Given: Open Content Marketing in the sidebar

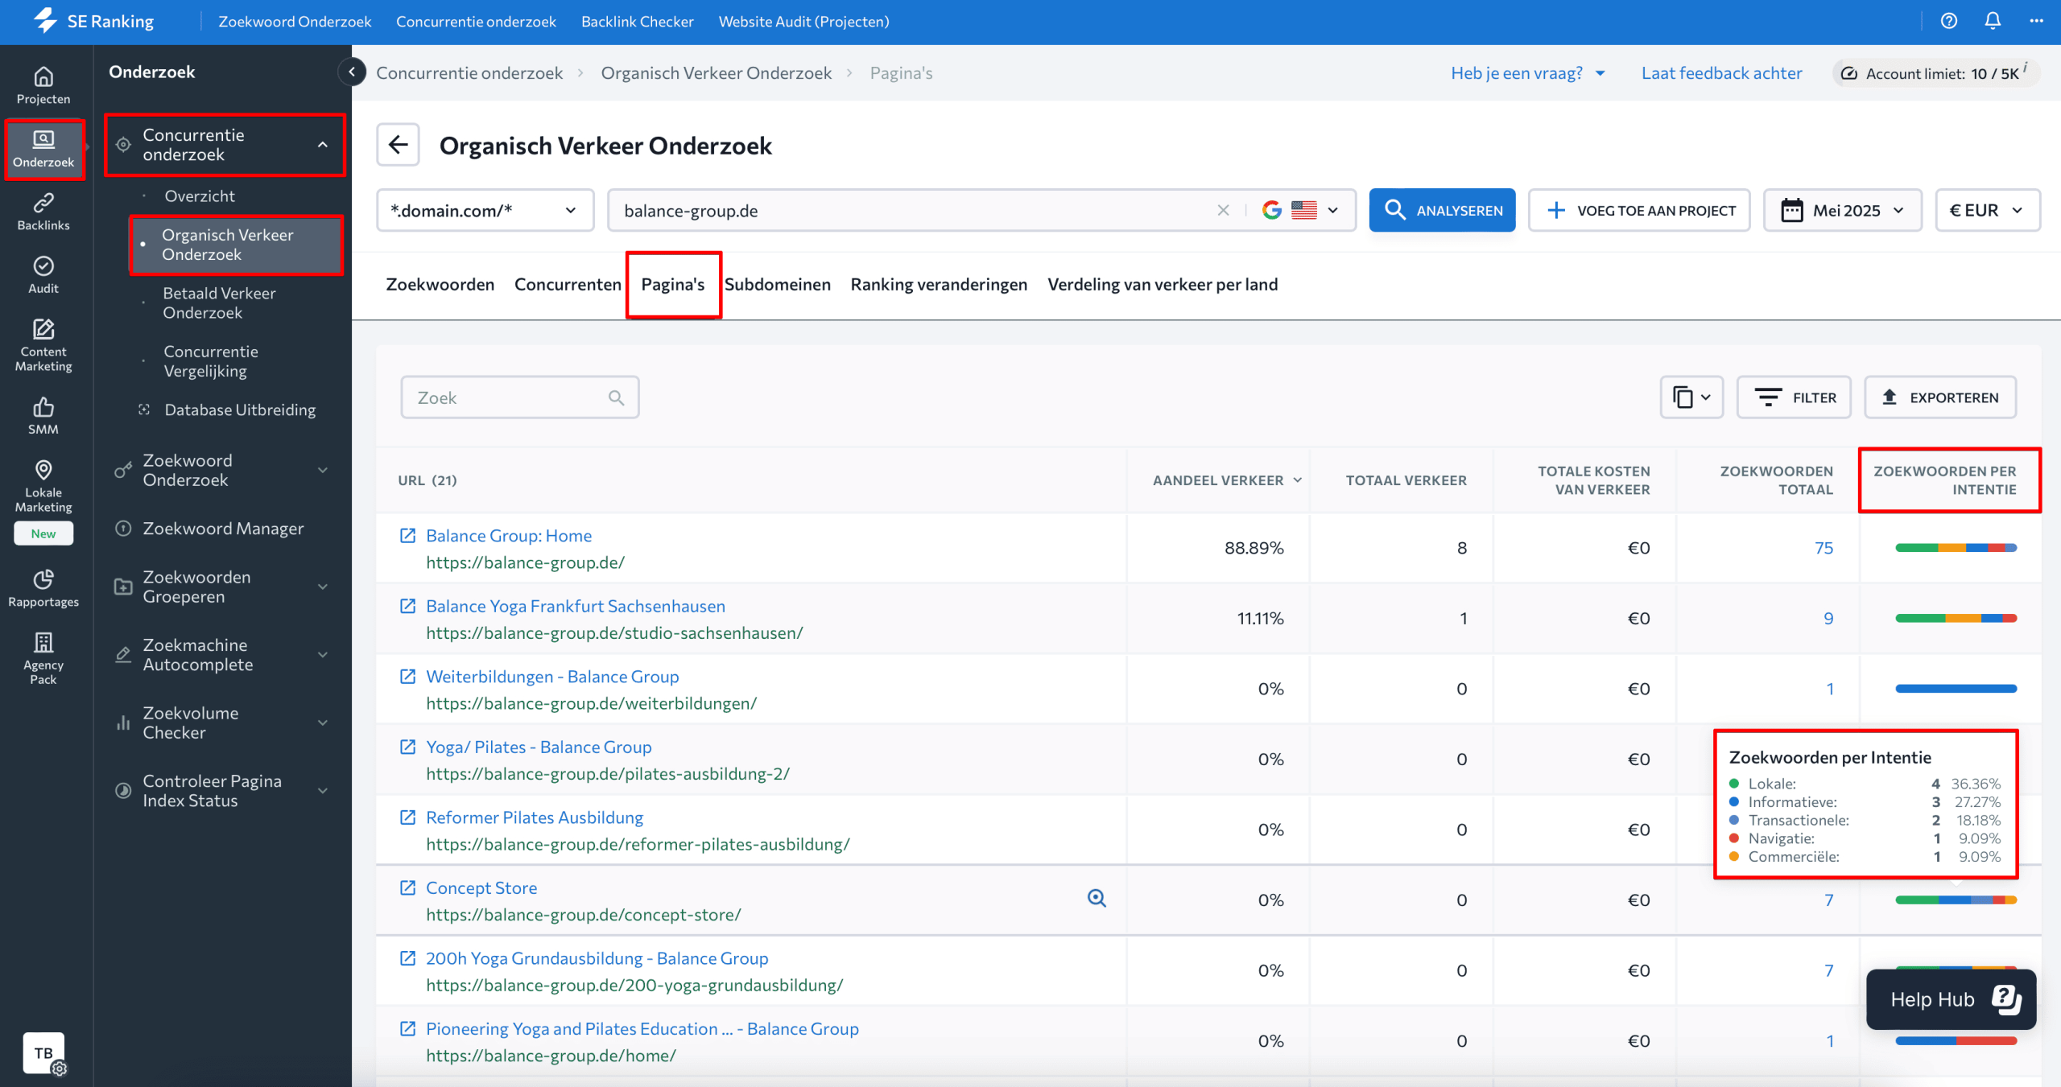Looking at the screenshot, I should pyautogui.click(x=43, y=345).
